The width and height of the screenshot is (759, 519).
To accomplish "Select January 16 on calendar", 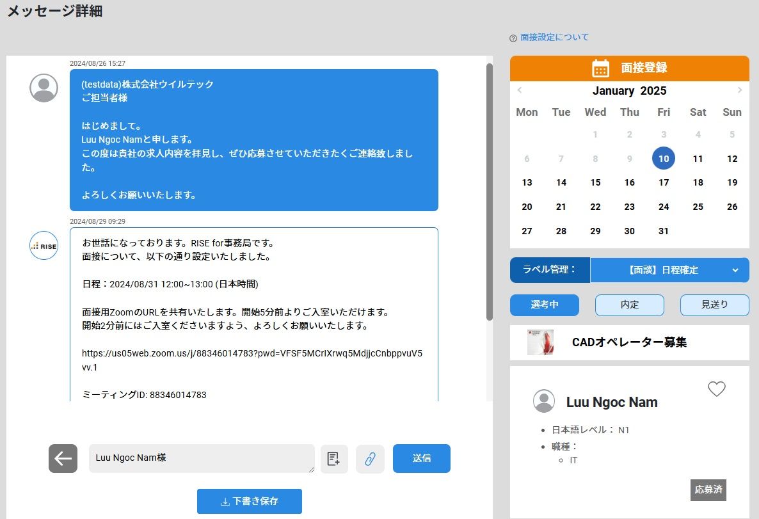I will click(629, 182).
